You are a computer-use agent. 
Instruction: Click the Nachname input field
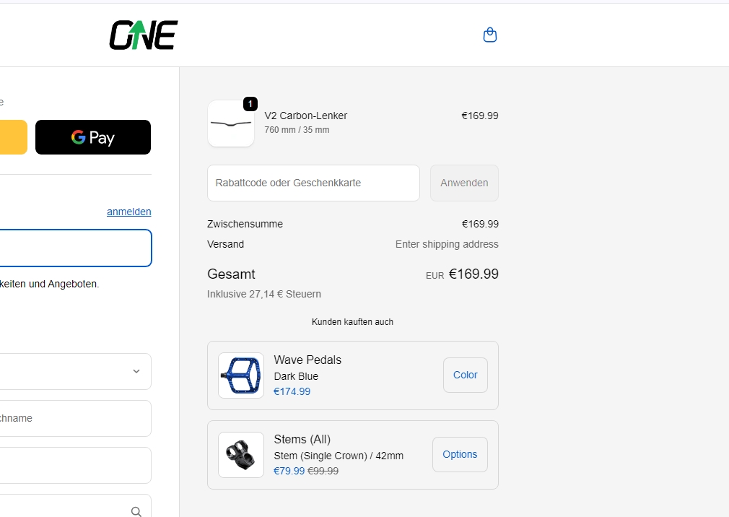(x=72, y=418)
